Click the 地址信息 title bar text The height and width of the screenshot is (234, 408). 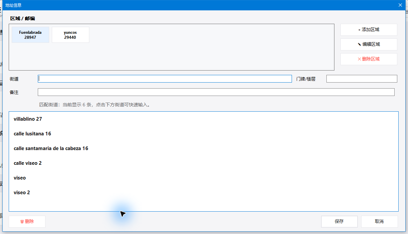tap(14, 5)
